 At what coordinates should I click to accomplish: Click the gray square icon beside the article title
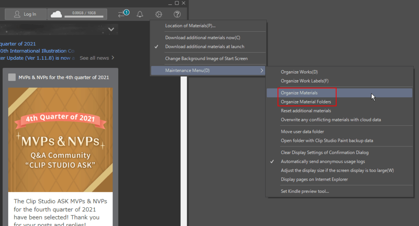[x=12, y=77]
